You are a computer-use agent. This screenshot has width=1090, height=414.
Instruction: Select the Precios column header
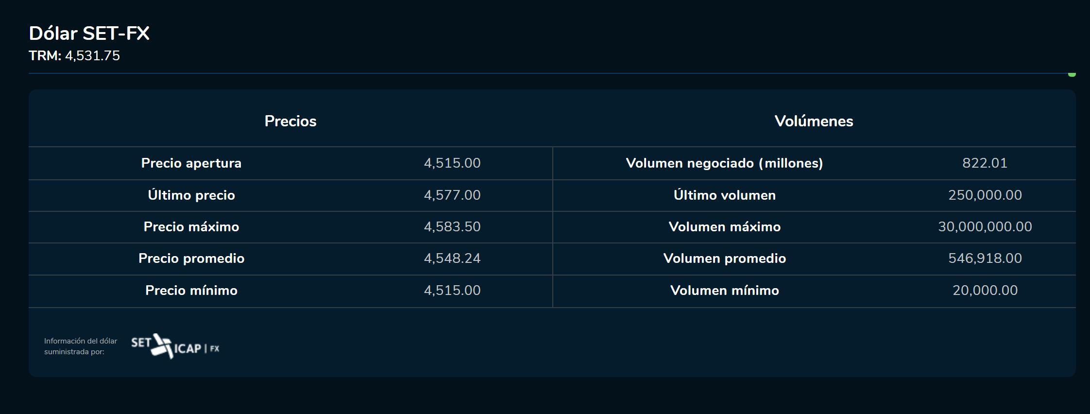coord(290,121)
